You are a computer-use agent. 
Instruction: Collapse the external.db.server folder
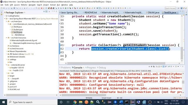6,65
